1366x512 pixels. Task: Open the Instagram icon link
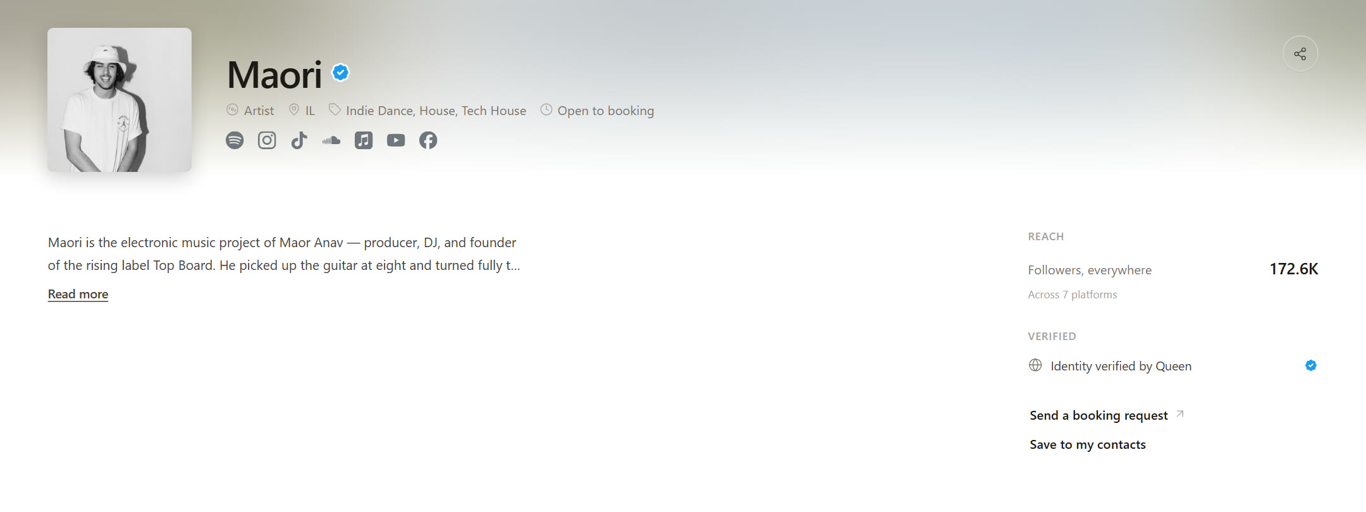pos(267,140)
